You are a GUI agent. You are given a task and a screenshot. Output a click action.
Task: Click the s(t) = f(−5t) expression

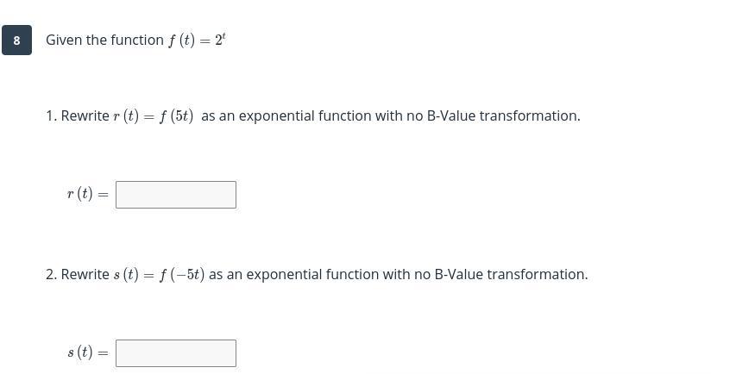tap(159, 275)
